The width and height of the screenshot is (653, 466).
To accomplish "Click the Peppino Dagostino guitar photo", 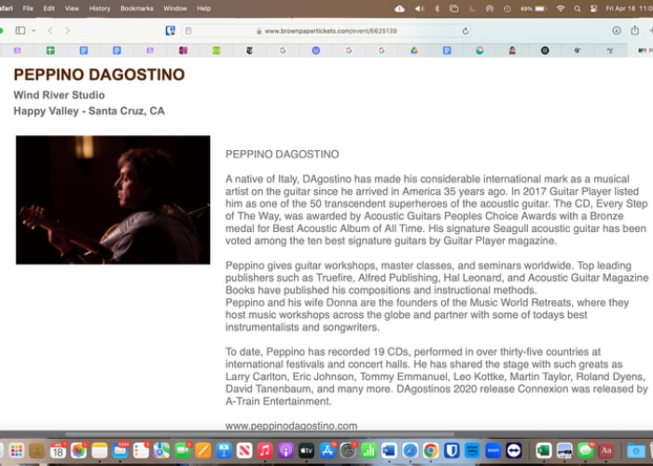I will coord(113,199).
